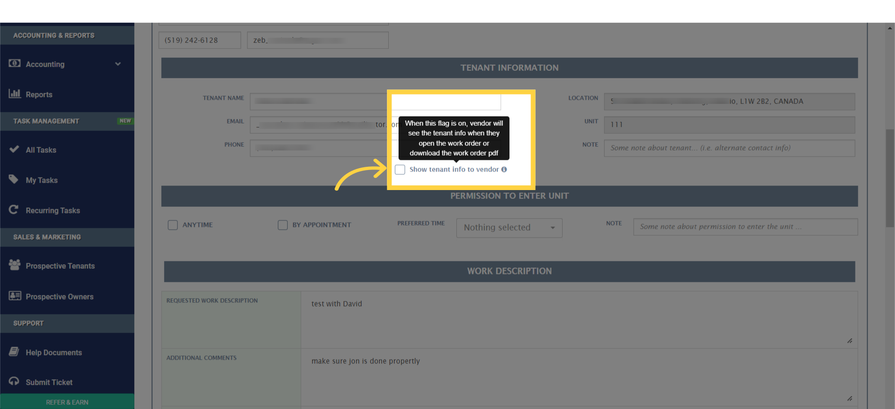Click the ACCOUNTING & REPORTS sidebar heading
The height and width of the screenshot is (409, 895).
click(x=54, y=35)
